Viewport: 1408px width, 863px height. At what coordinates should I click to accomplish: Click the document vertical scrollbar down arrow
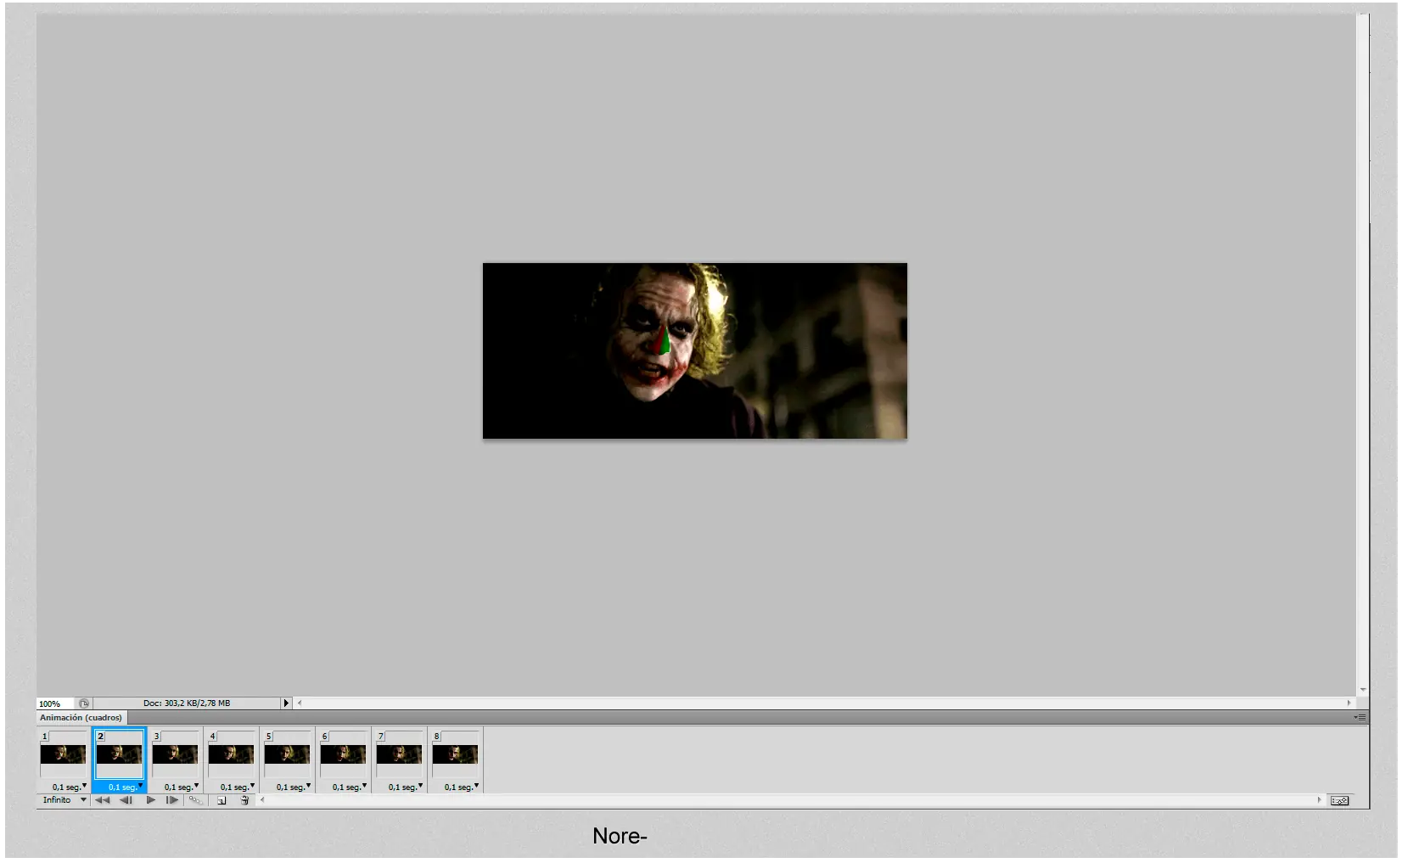click(x=1363, y=690)
